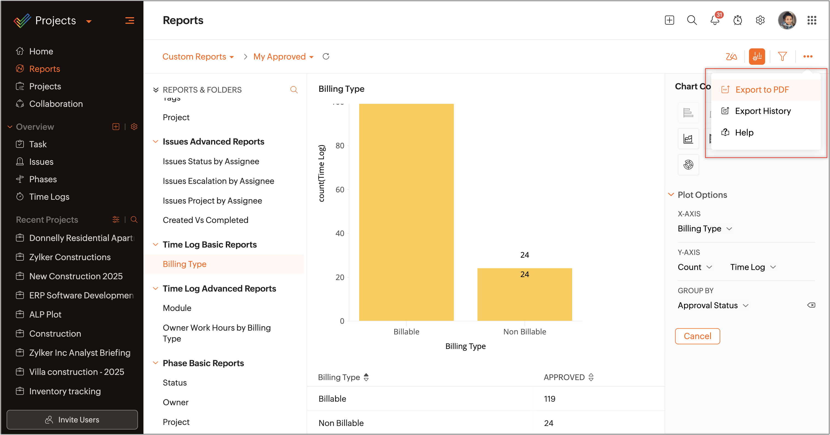Choose Export to PDF menu option
This screenshot has width=830, height=435.
(762, 90)
